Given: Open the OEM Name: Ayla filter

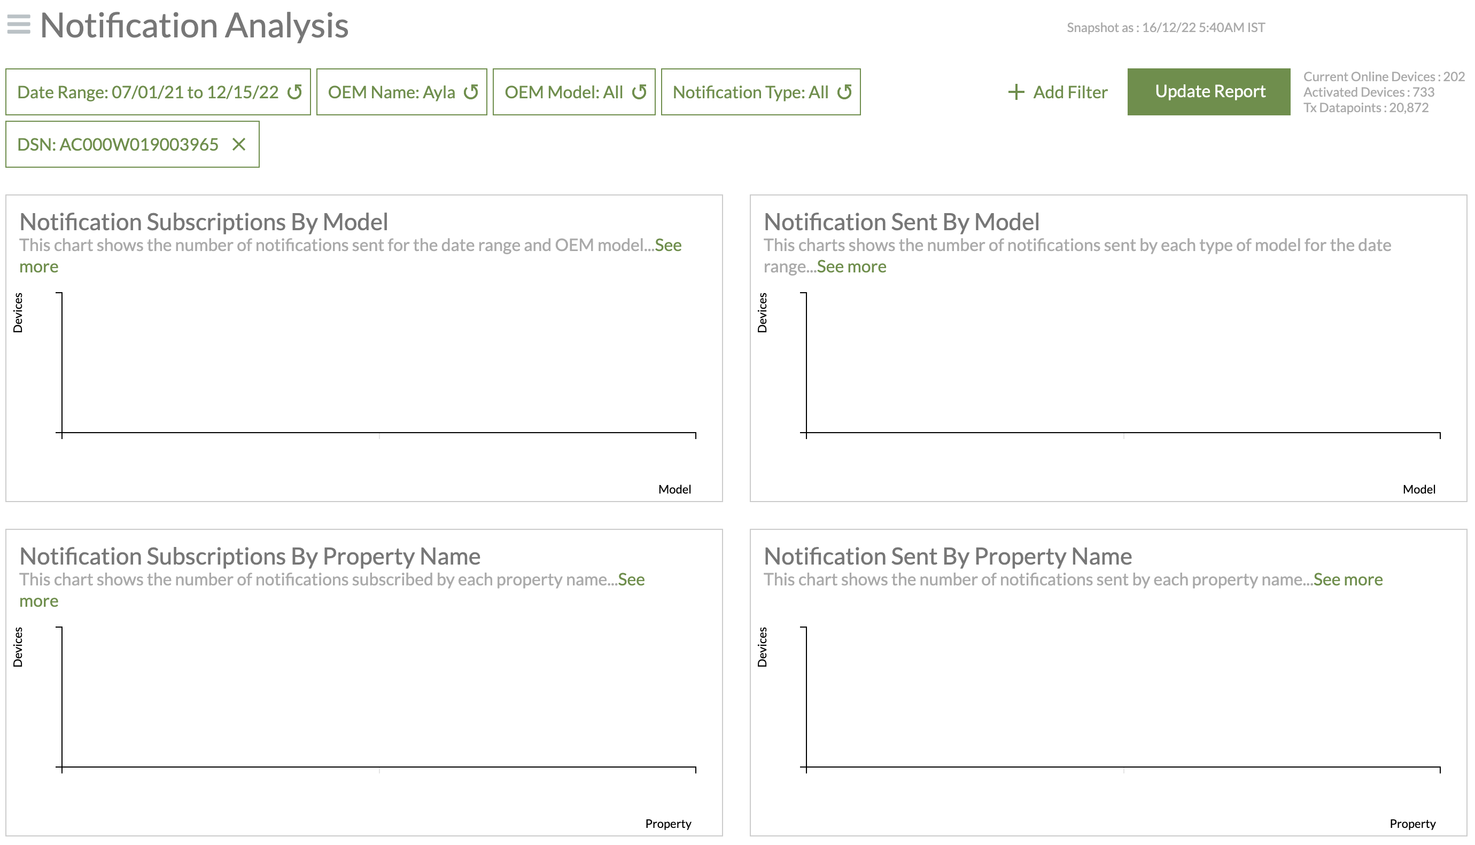Looking at the screenshot, I should click(x=391, y=92).
